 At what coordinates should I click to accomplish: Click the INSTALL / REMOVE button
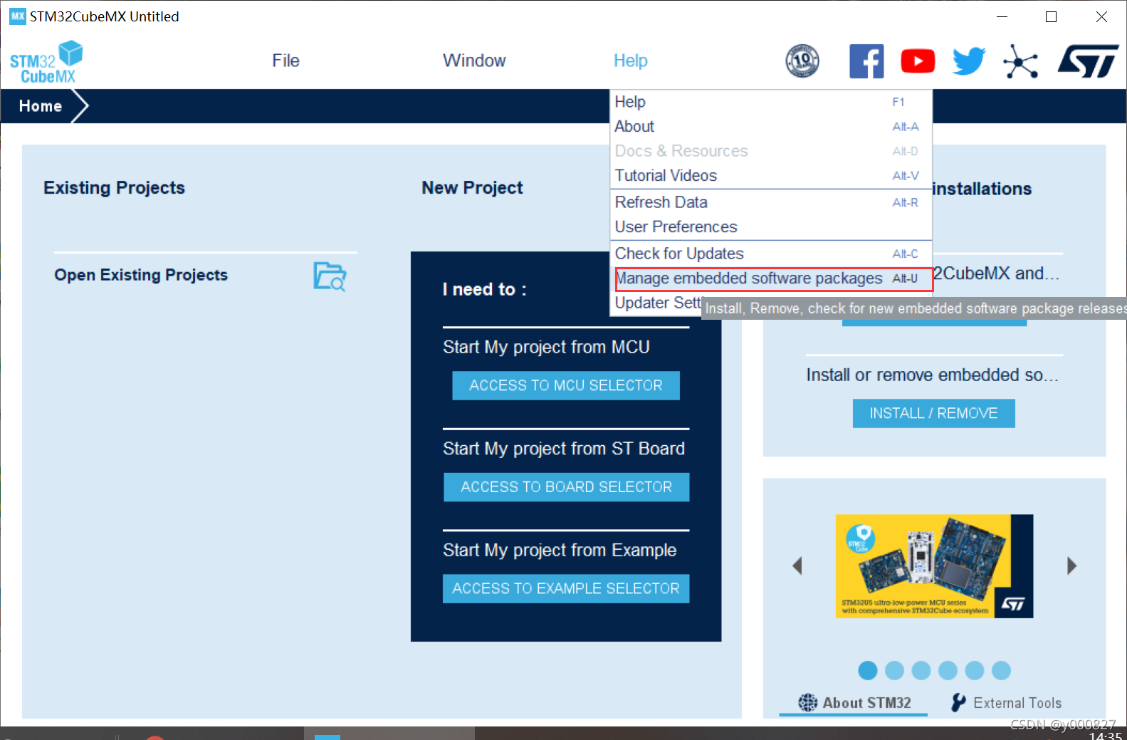933,413
